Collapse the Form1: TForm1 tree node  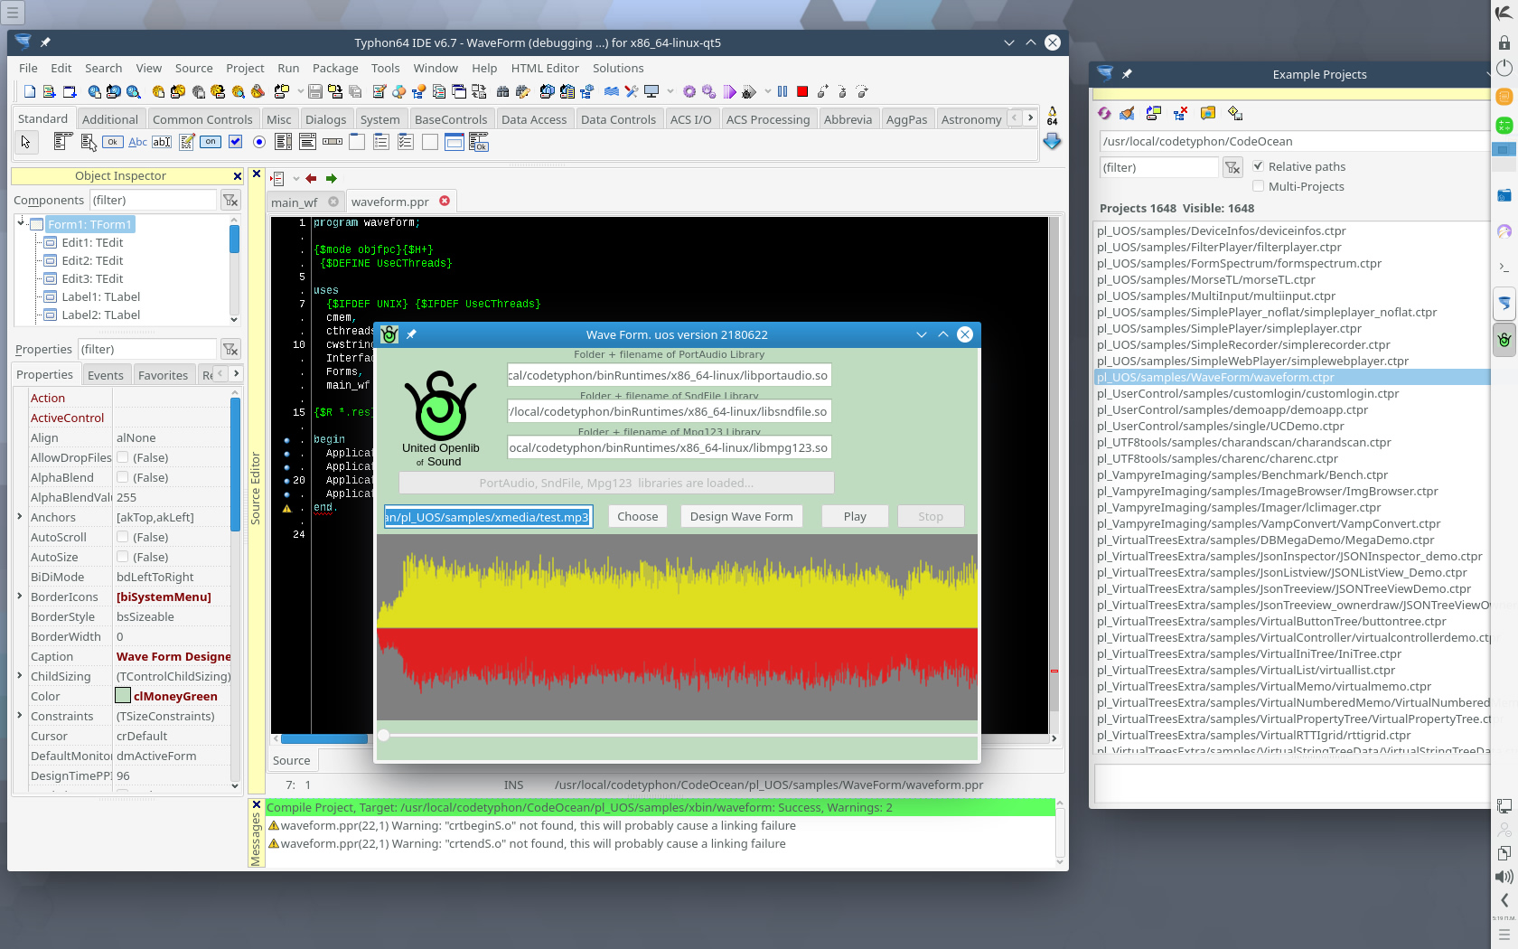pos(21,222)
